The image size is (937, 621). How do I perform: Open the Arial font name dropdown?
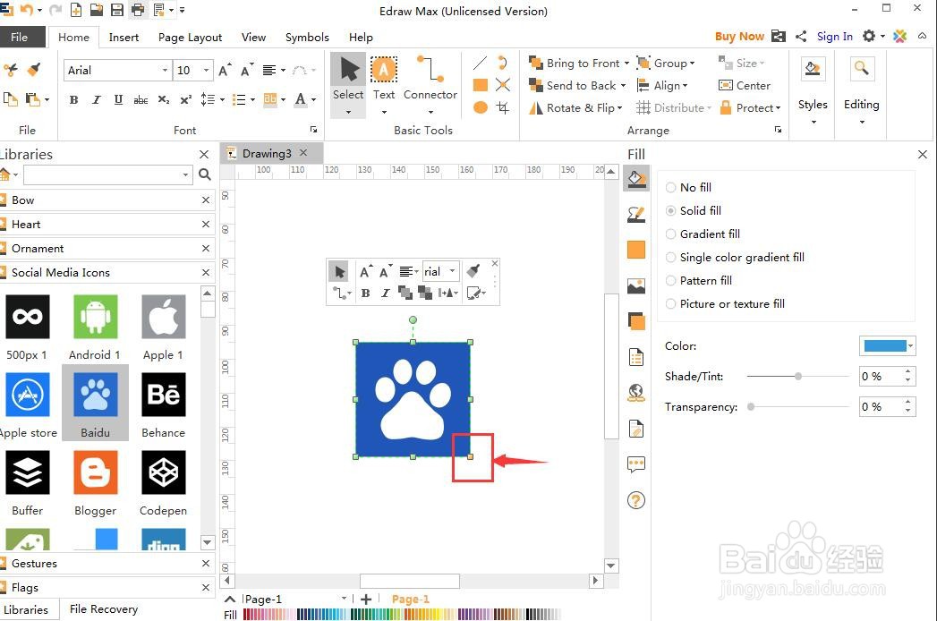(x=165, y=71)
